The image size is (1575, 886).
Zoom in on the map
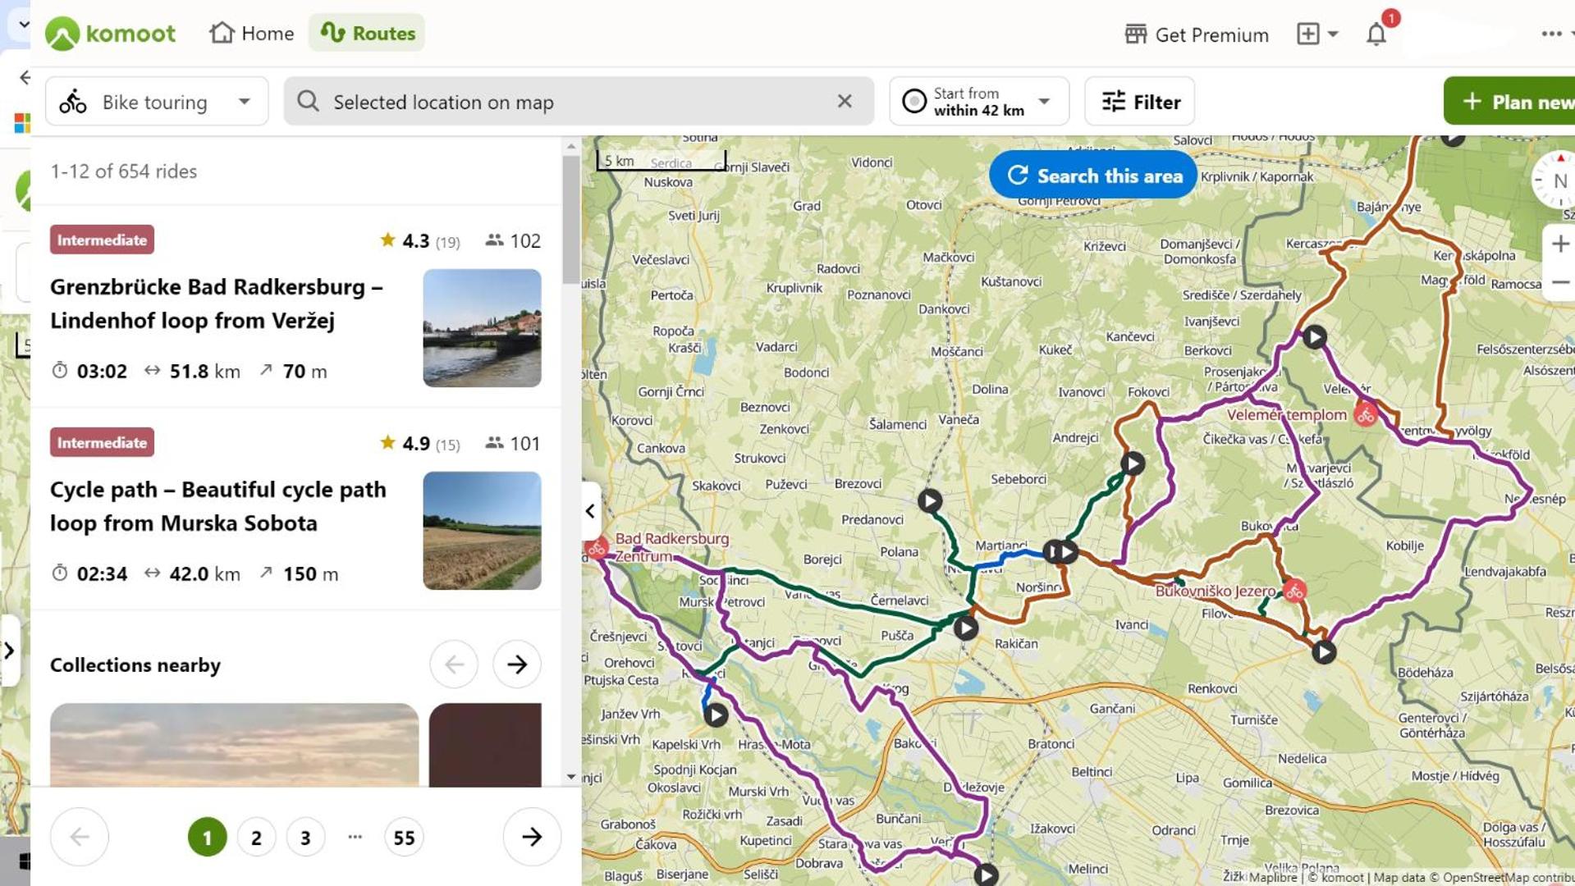[x=1560, y=244]
